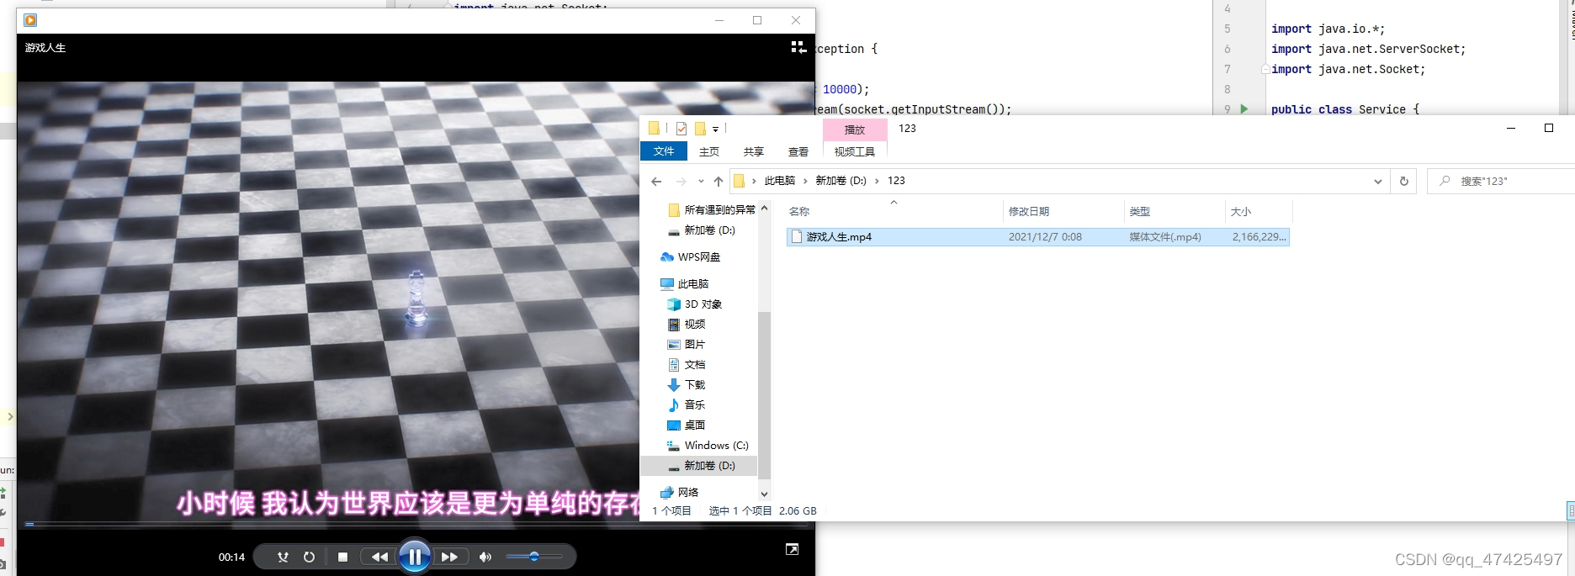Expand the chevron after 新加卷 (D:) in address bar

[877, 181]
